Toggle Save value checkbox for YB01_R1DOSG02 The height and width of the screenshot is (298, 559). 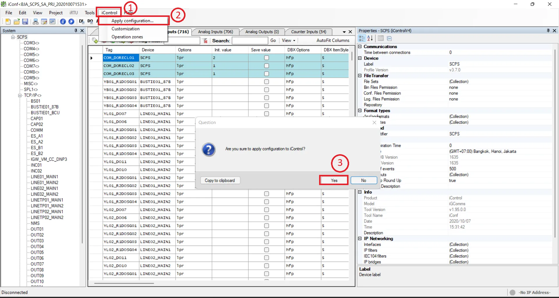266,90
